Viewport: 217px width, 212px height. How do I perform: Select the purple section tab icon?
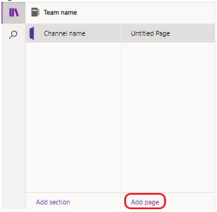click(x=32, y=33)
